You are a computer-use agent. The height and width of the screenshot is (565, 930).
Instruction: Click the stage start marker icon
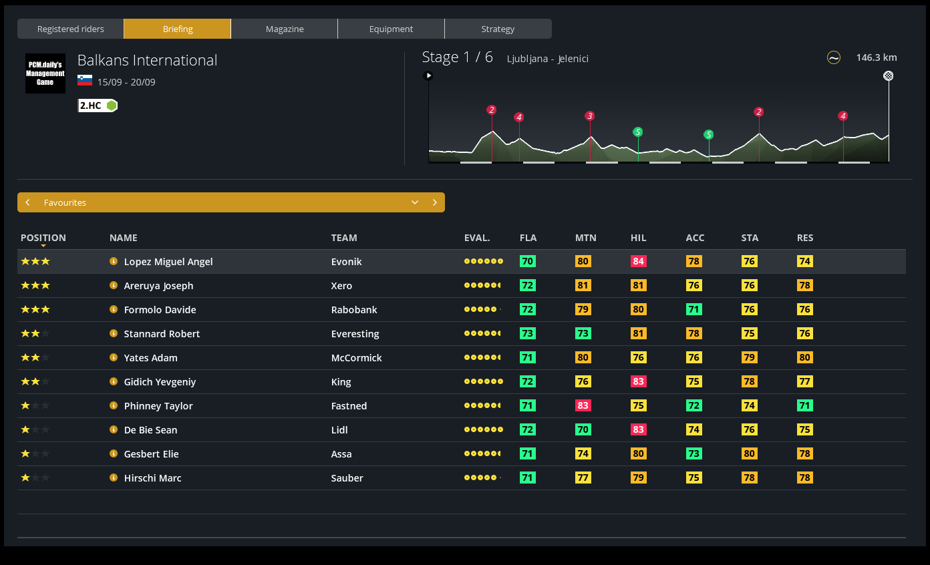click(x=429, y=75)
